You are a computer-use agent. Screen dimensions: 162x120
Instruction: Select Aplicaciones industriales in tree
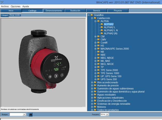click(110, 98)
